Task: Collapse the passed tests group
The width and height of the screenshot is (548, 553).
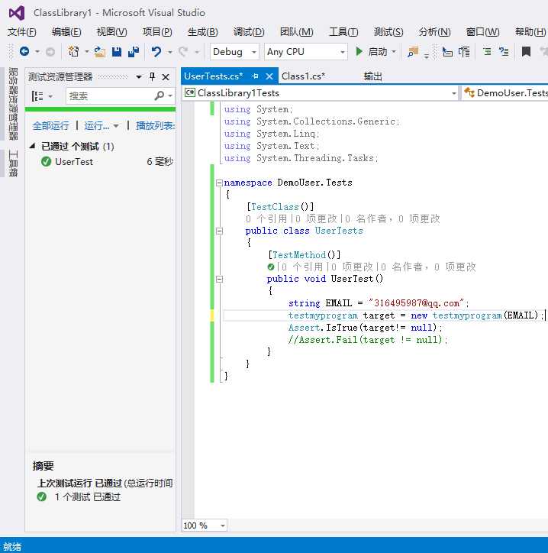Action: coord(32,146)
